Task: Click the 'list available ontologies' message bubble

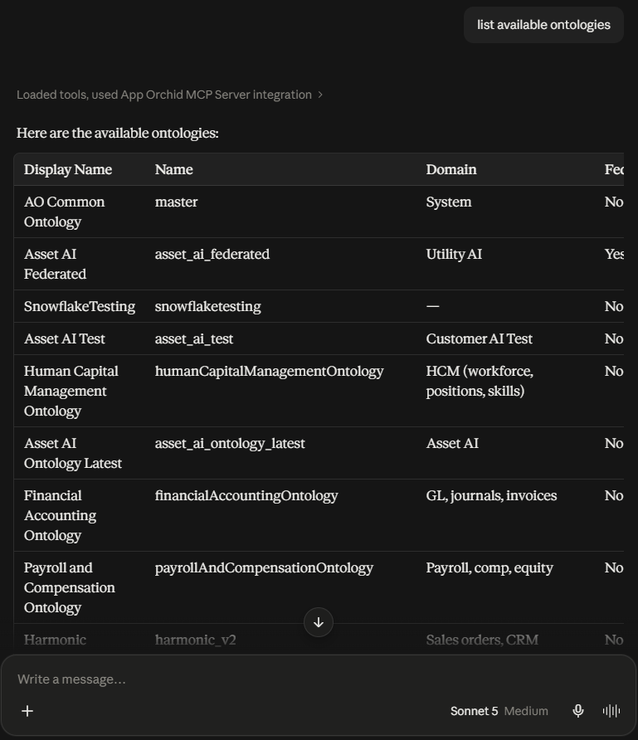Action: 543,25
